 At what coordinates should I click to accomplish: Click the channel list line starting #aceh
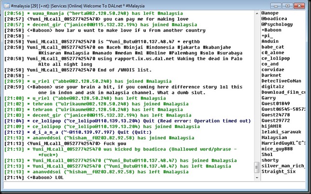click(x=123, y=50)
